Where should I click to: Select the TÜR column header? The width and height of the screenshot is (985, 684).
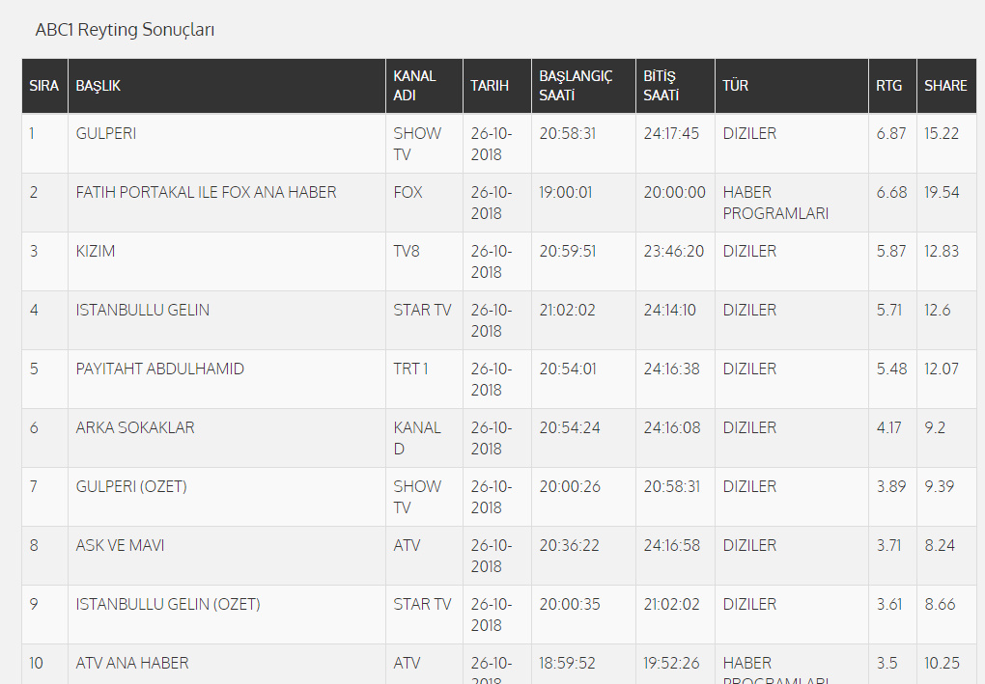click(735, 86)
